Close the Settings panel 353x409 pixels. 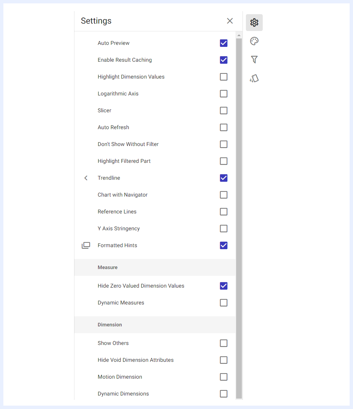[x=230, y=21]
